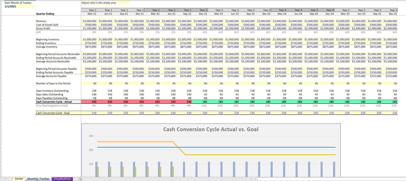406x181 pixels.
Task: Select the Monthly Tracker sheet tab
Action: click(x=38, y=179)
